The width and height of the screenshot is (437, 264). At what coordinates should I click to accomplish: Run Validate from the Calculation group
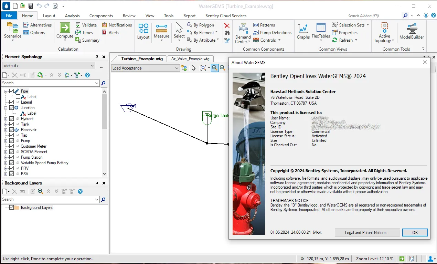[86, 25]
